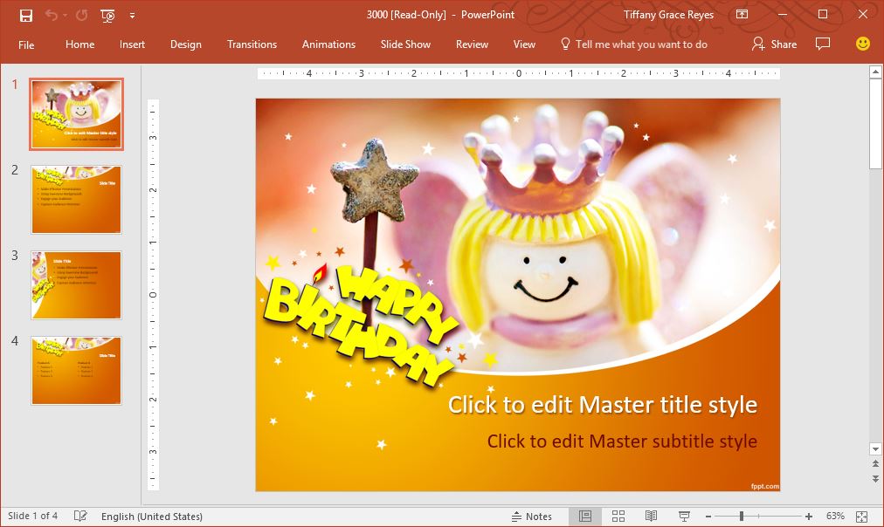Open the Design tab
The width and height of the screenshot is (884, 527).
pos(185,44)
